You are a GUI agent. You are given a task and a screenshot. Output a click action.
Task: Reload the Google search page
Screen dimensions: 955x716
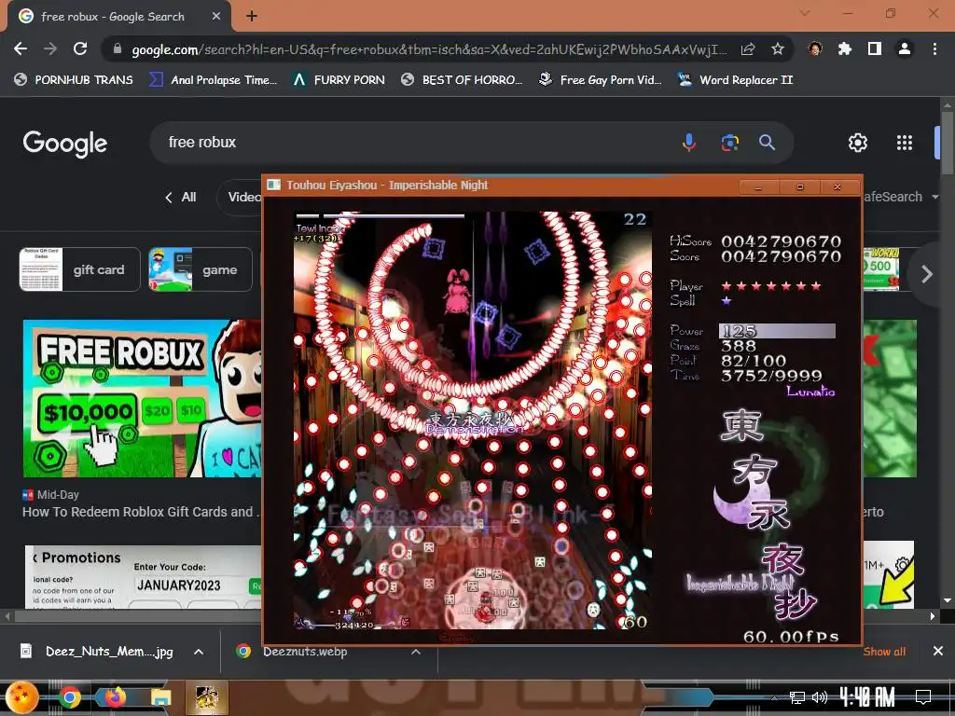click(x=80, y=48)
